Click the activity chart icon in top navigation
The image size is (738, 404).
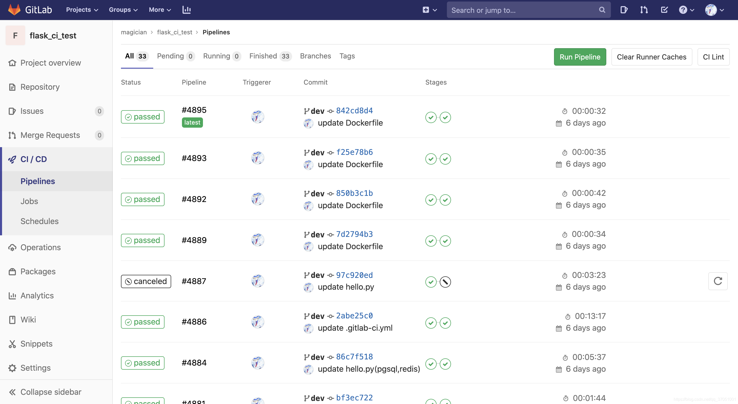pyautogui.click(x=187, y=9)
